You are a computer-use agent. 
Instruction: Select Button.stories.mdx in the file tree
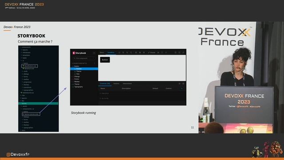(31, 114)
